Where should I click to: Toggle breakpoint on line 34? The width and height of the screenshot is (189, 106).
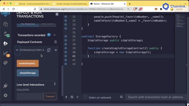[x=66, y=29]
